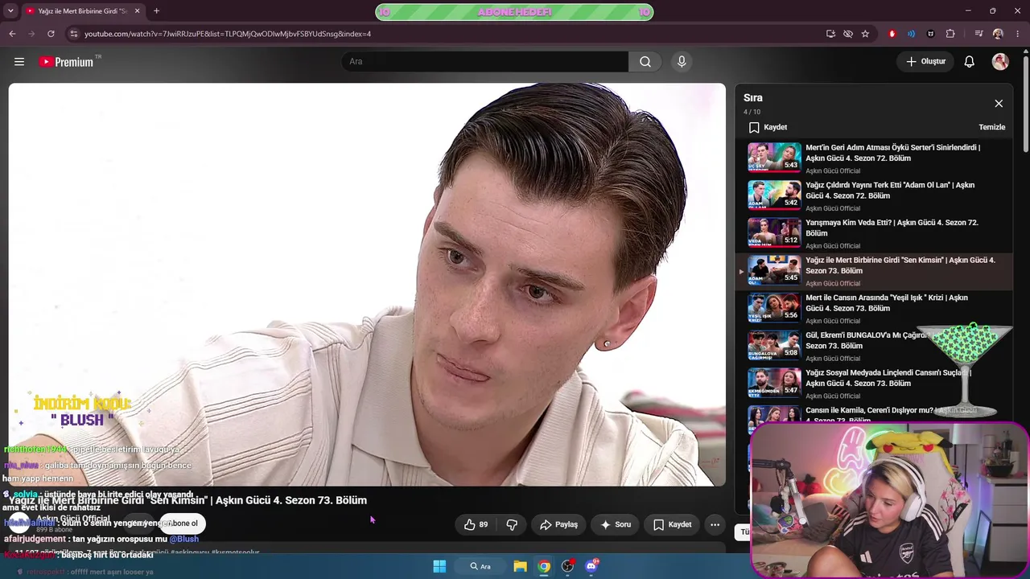The width and height of the screenshot is (1030, 579).
Task: Open more actions ellipsis under the video
Action: coord(715,524)
